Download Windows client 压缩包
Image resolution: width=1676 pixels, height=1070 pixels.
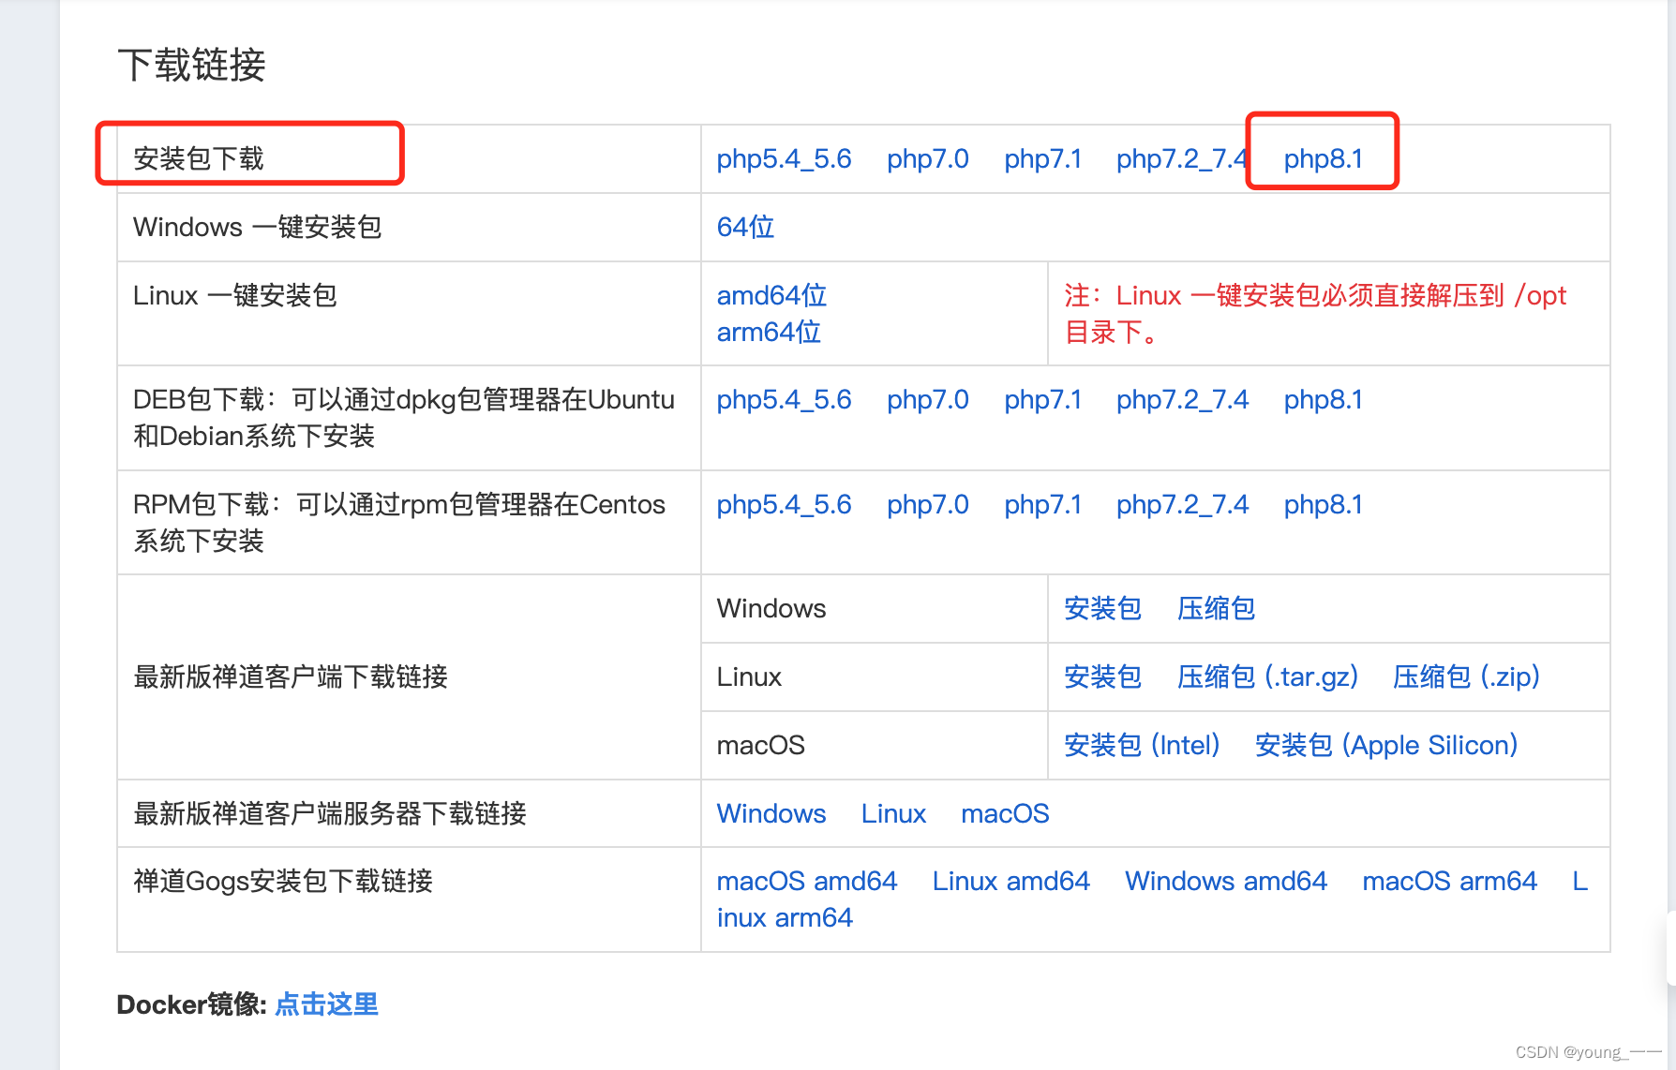1216,609
